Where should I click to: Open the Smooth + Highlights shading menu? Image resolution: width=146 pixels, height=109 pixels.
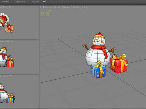(63, 7)
